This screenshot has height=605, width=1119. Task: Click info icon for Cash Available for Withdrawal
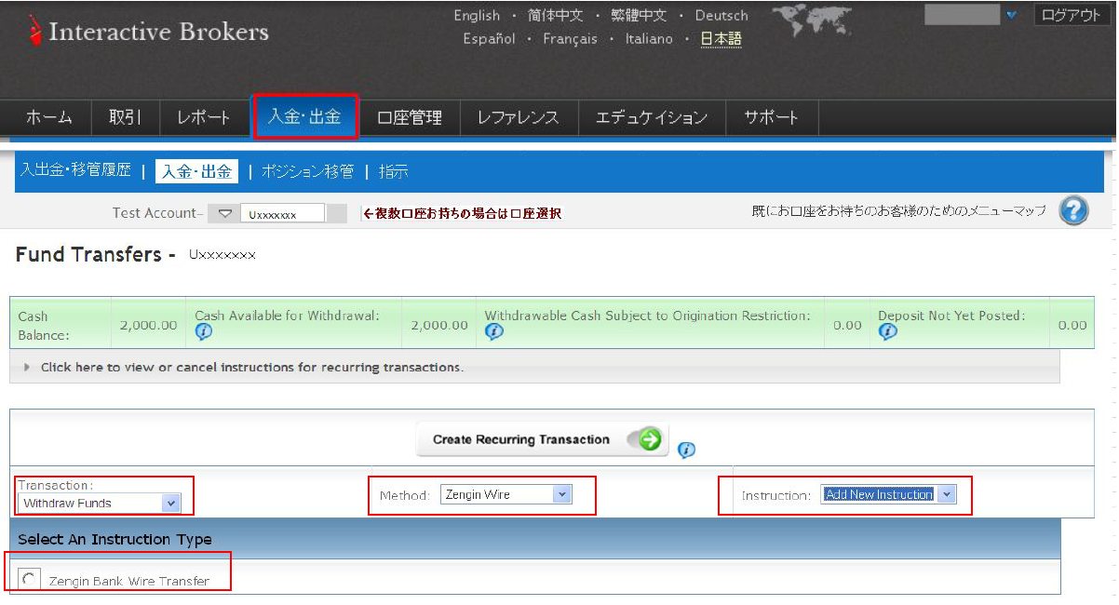204,332
